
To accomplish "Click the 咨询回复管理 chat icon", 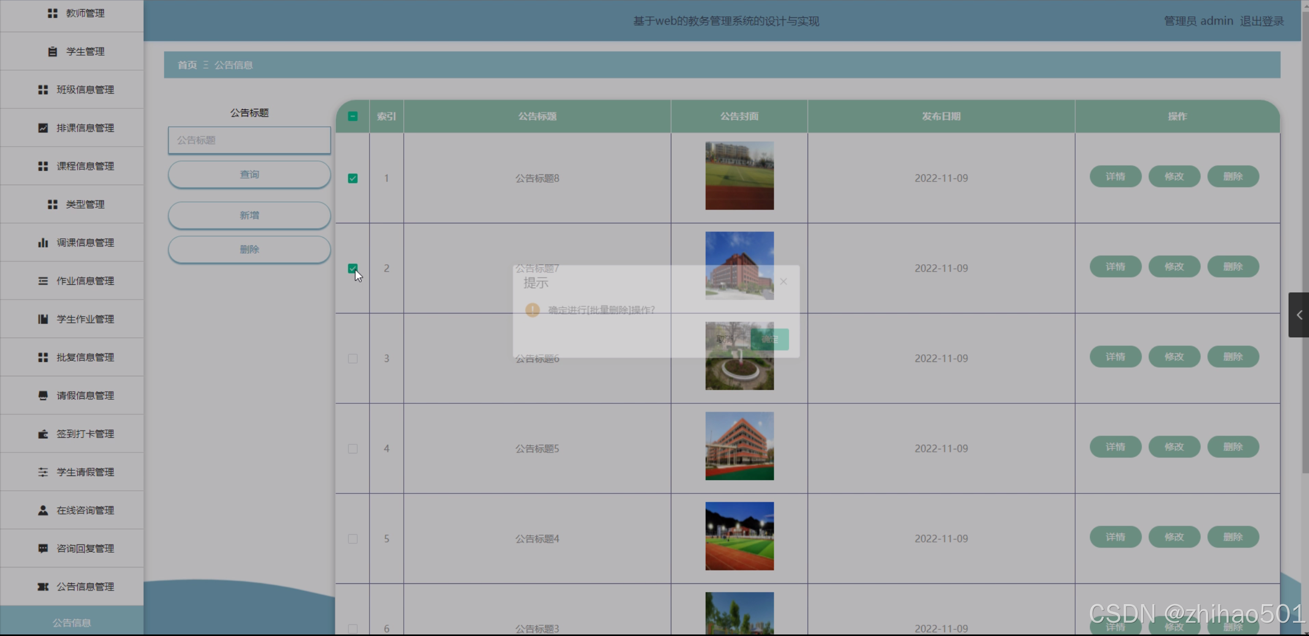I will tap(42, 548).
